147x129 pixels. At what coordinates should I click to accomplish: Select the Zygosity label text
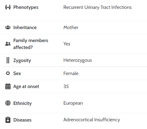point(22,61)
